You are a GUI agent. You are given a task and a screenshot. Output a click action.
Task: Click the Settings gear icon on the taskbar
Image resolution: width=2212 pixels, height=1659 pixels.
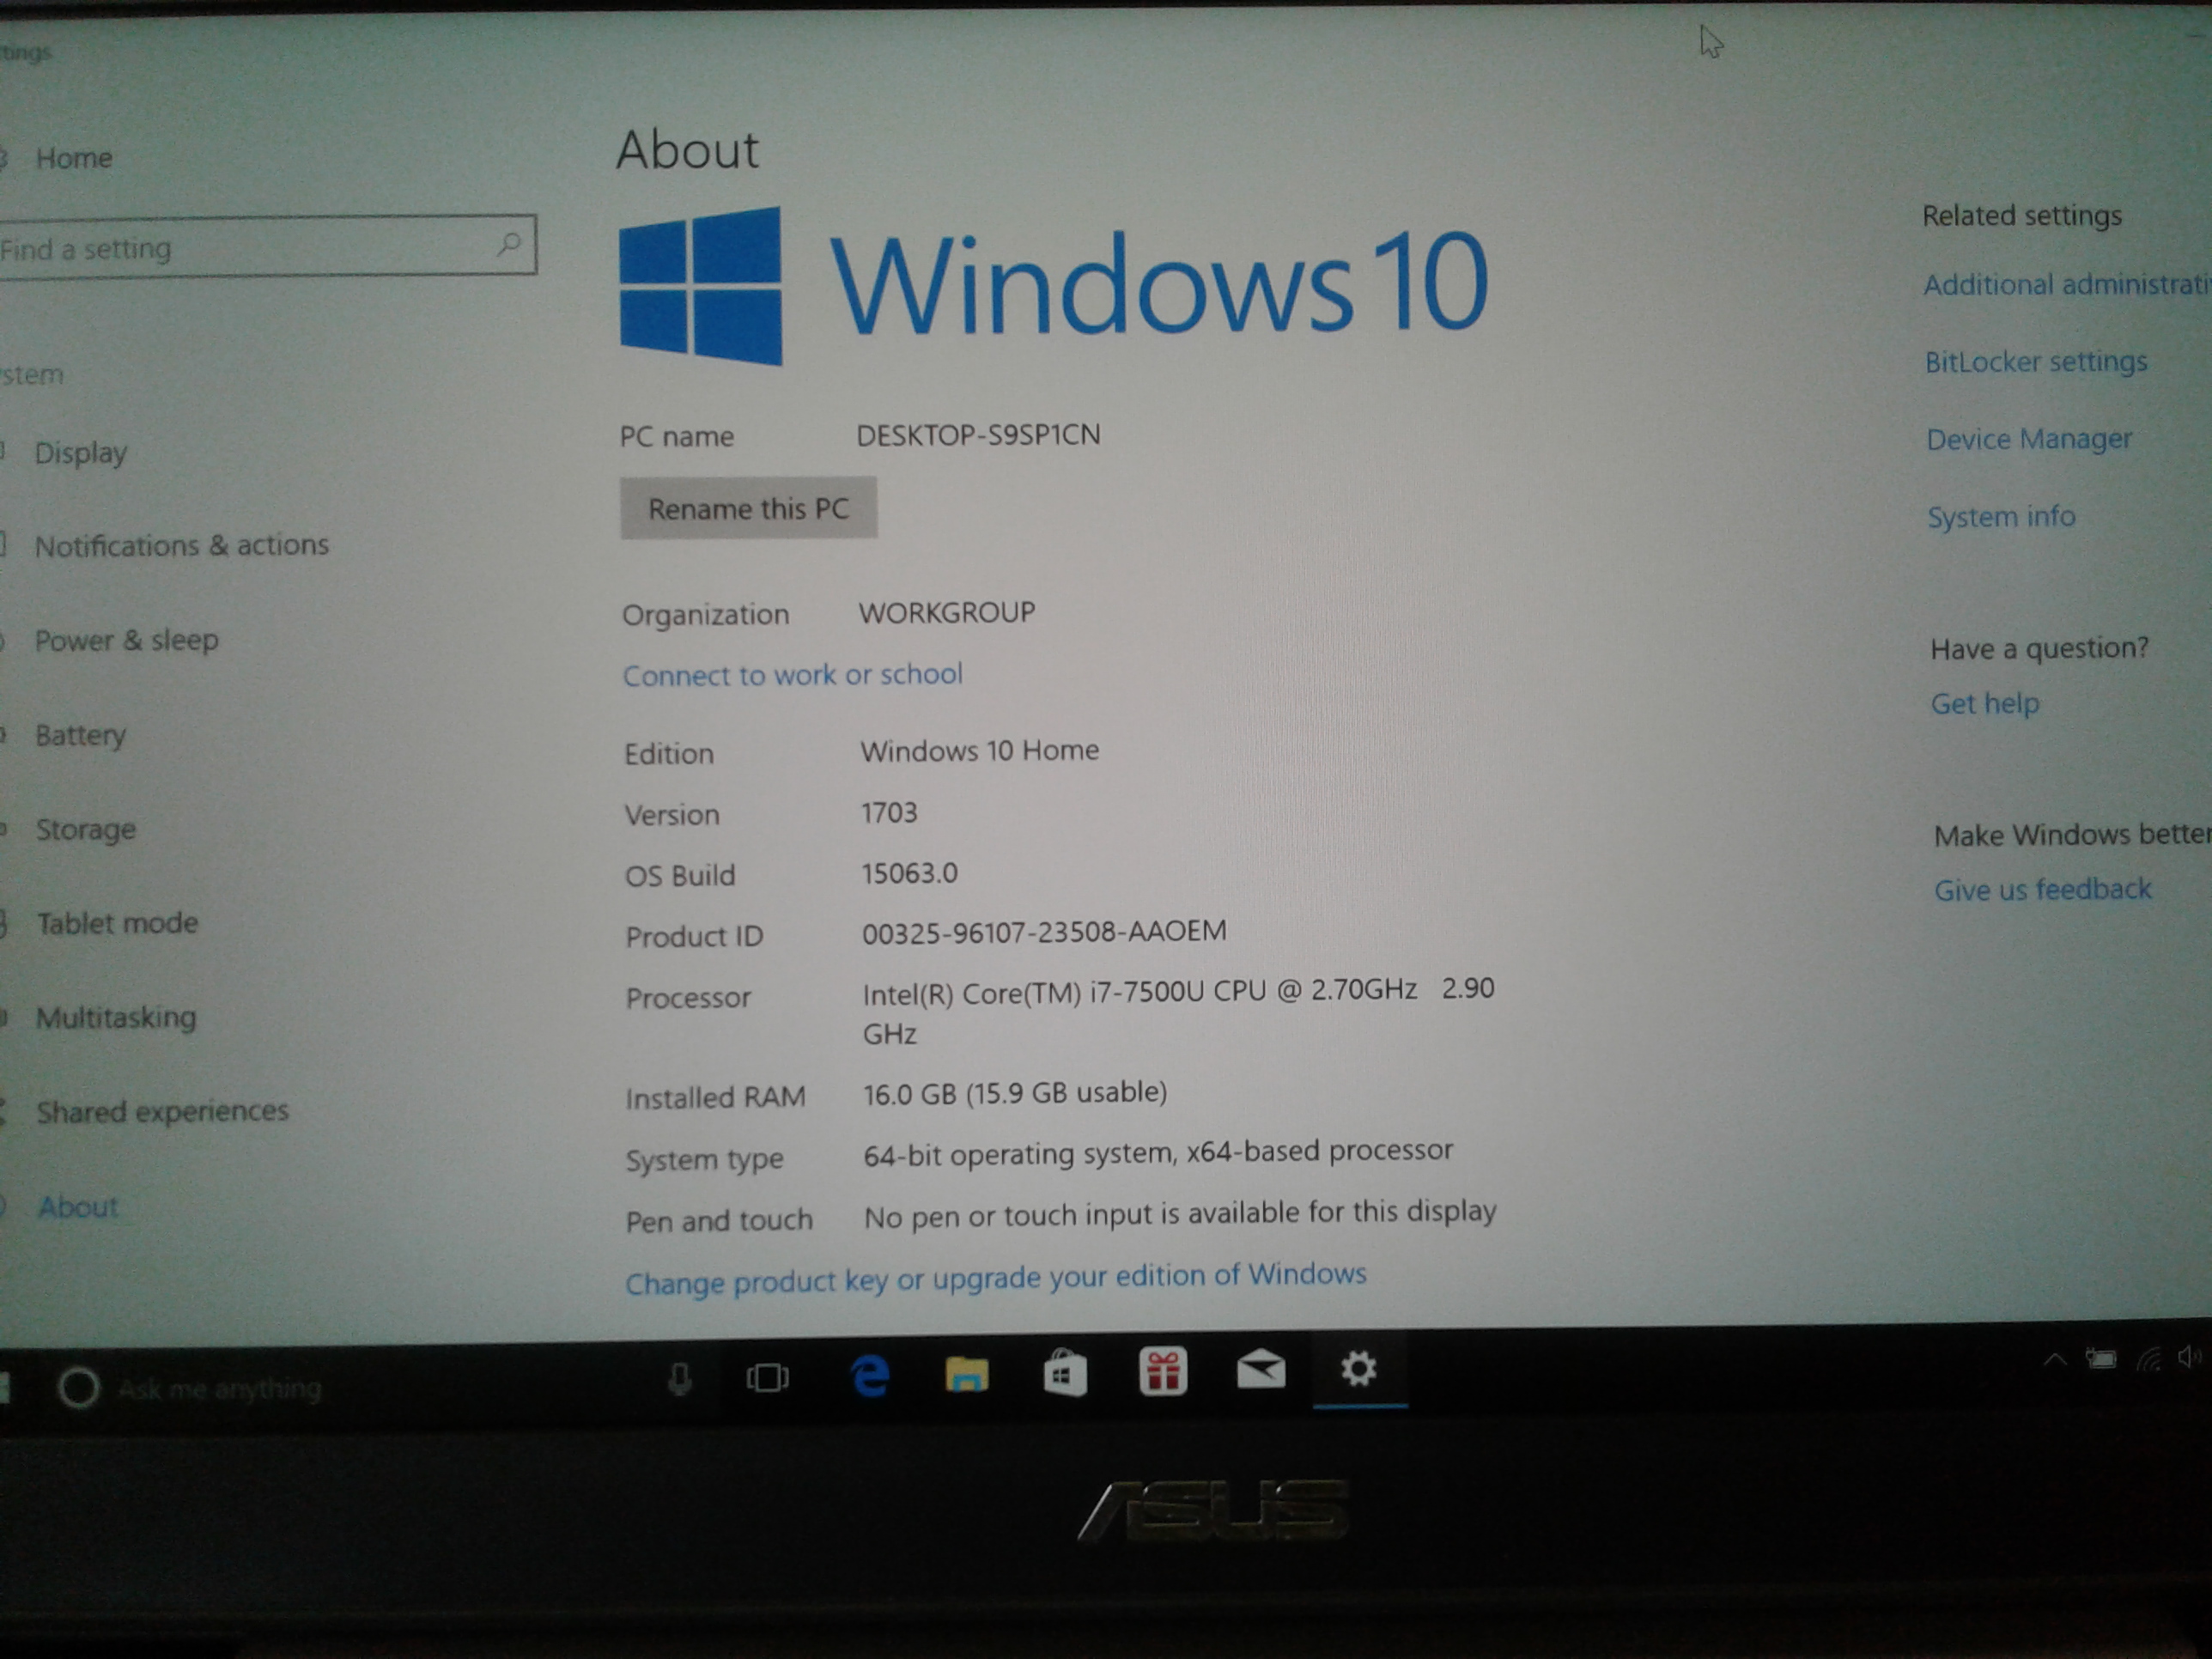click(x=1358, y=1367)
